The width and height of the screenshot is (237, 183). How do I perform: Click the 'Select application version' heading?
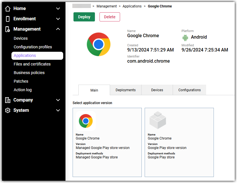(x=92, y=103)
